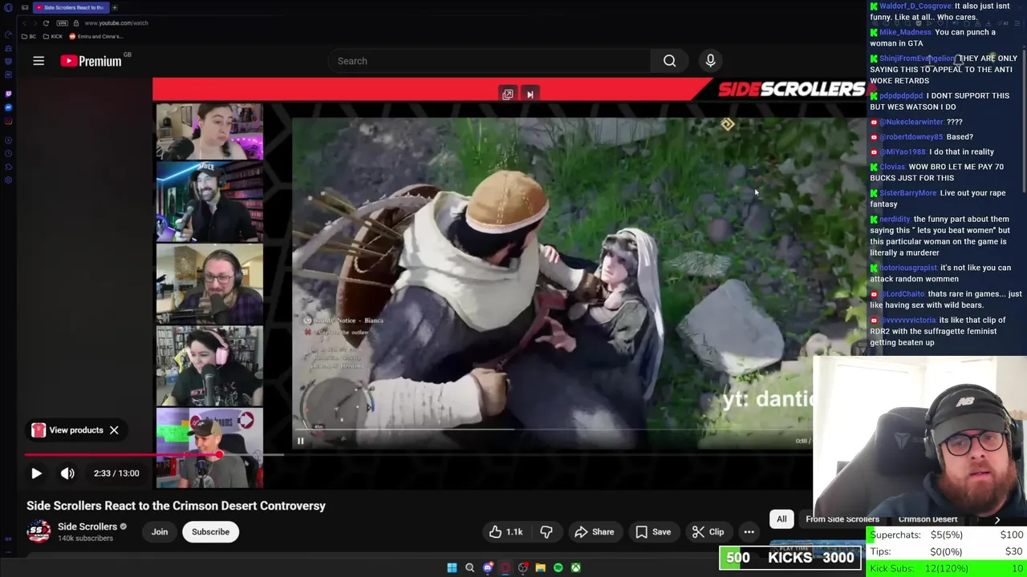Open the Opera GX menu logo
Screen dimensions: 1027x577
[x=8, y=7]
